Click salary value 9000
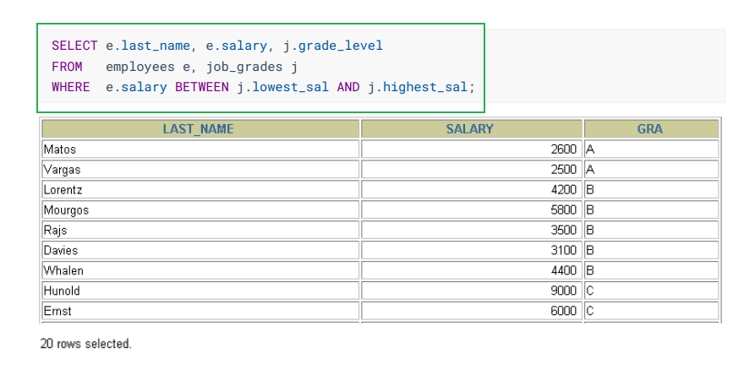This screenshot has height=375, width=755. point(563,291)
